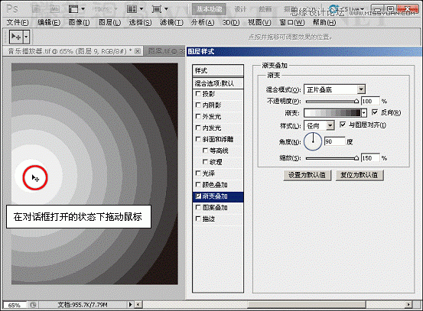Select the Move tool preset icon
423x311 pixels.
[16, 37]
